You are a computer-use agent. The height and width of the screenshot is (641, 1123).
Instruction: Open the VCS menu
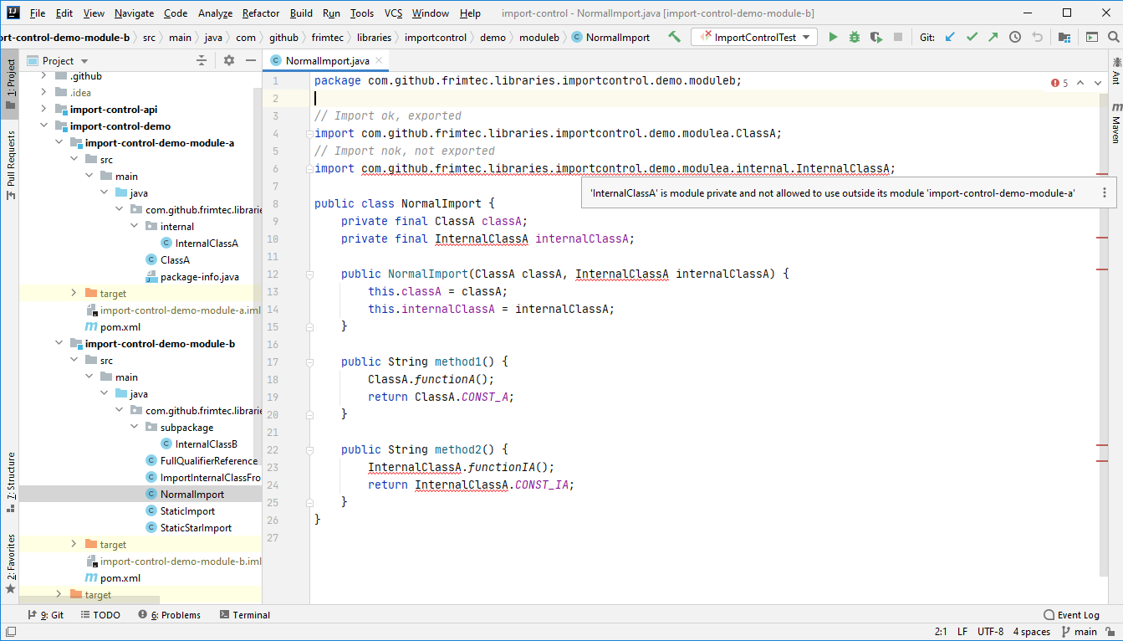[x=393, y=13]
